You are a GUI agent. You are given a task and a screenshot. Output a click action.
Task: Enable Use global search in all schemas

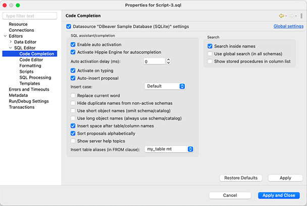[210, 54]
